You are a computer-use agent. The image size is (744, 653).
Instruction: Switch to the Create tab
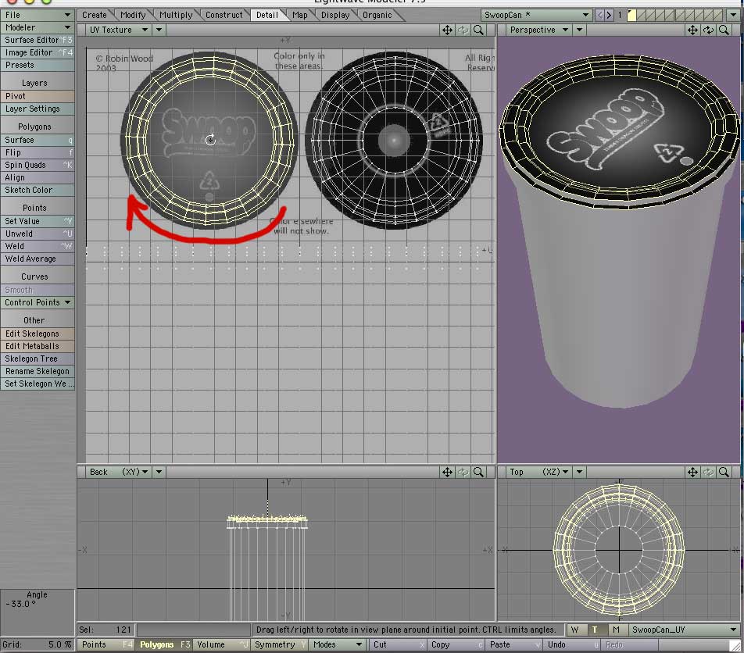(95, 15)
